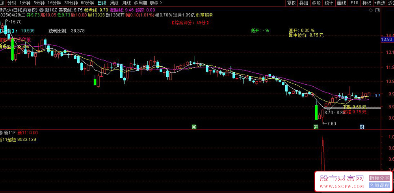Activate the 画线 drawing tools
The image size is (394, 193).
341,3
